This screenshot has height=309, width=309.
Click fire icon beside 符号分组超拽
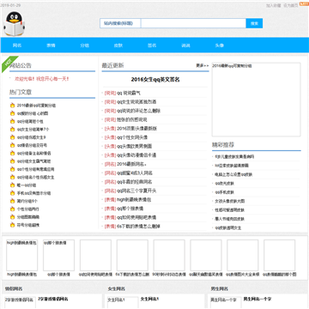(12, 225)
